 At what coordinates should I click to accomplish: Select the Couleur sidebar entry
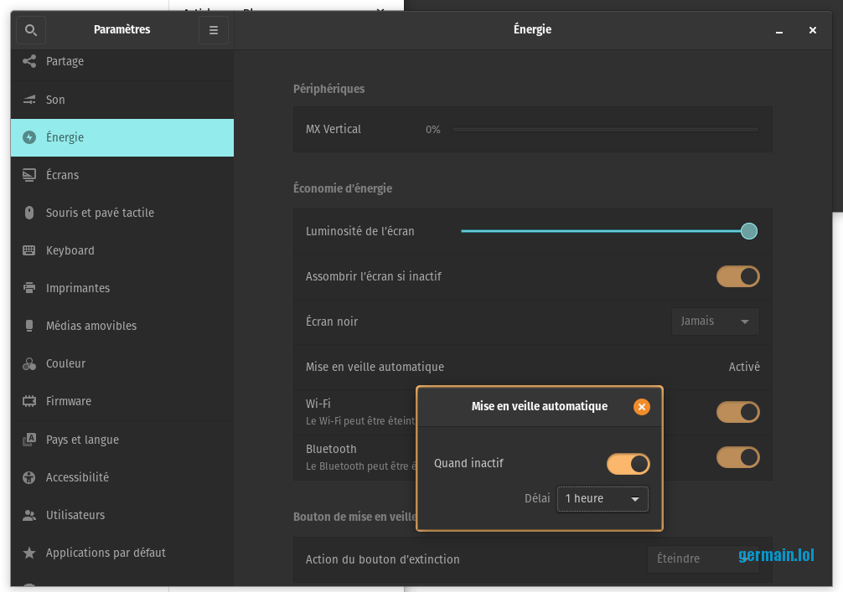click(x=122, y=363)
